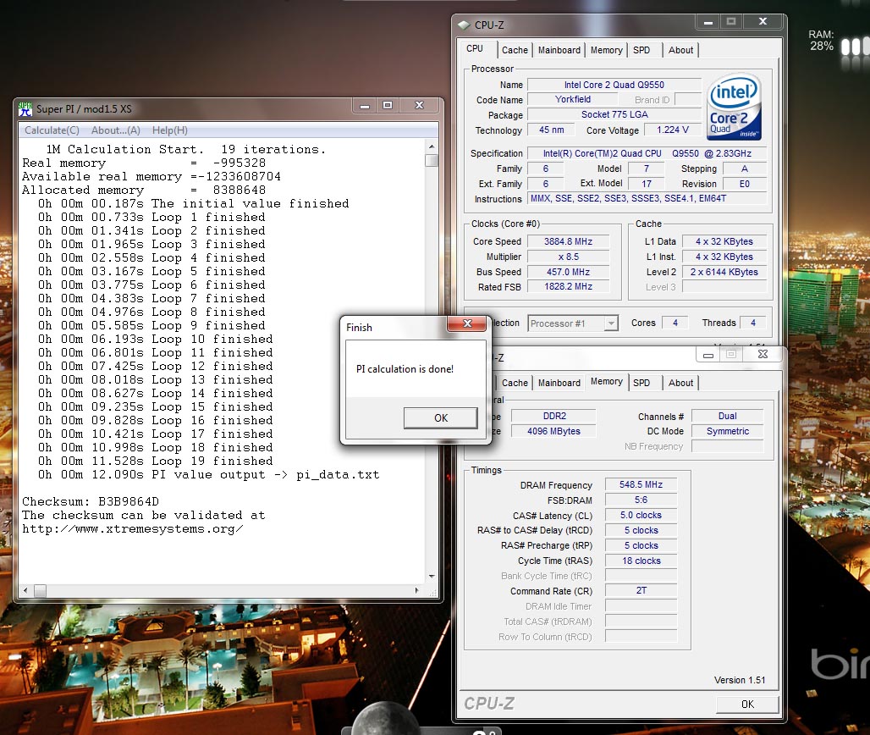Open the Help(H) menu
This screenshot has width=870, height=735.
point(170,130)
